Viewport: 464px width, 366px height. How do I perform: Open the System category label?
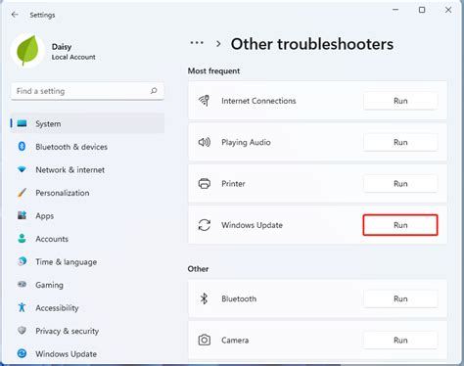(x=48, y=124)
